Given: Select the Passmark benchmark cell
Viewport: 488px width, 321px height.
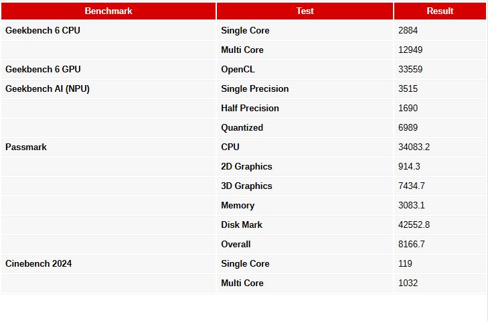Looking at the screenshot, I should tap(26, 147).
